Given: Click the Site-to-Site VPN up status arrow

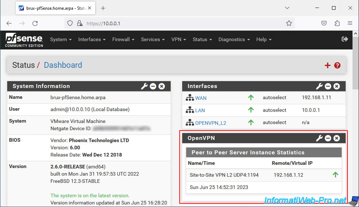Looking at the screenshot, I should click(335, 175).
